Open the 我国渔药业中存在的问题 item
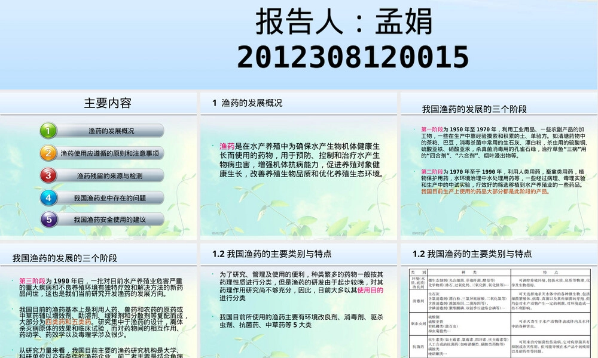Image resolution: width=598 pixels, height=358 pixels. coord(110,198)
